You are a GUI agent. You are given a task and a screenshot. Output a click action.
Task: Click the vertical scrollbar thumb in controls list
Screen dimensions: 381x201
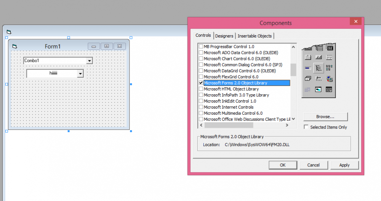pos(293,70)
